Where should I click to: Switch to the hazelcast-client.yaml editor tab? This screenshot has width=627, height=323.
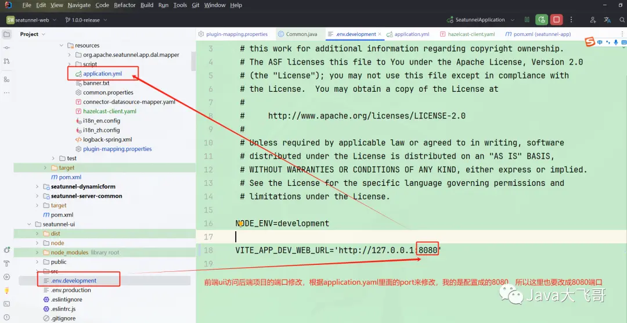468,34
